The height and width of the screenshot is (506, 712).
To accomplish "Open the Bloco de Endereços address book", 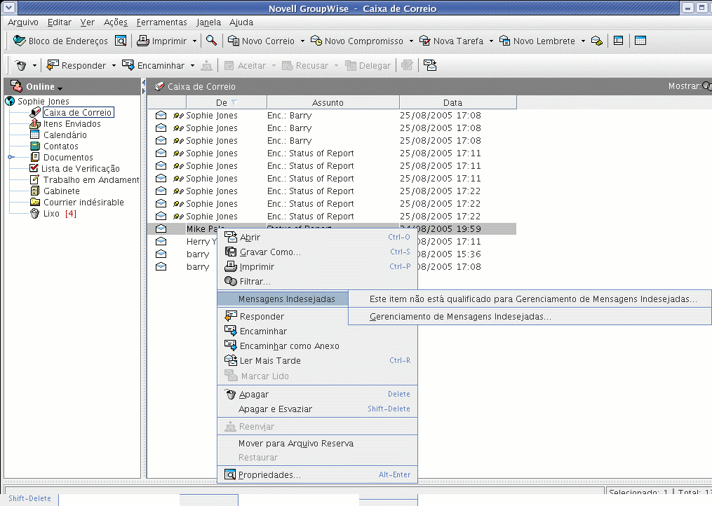I will pos(61,41).
